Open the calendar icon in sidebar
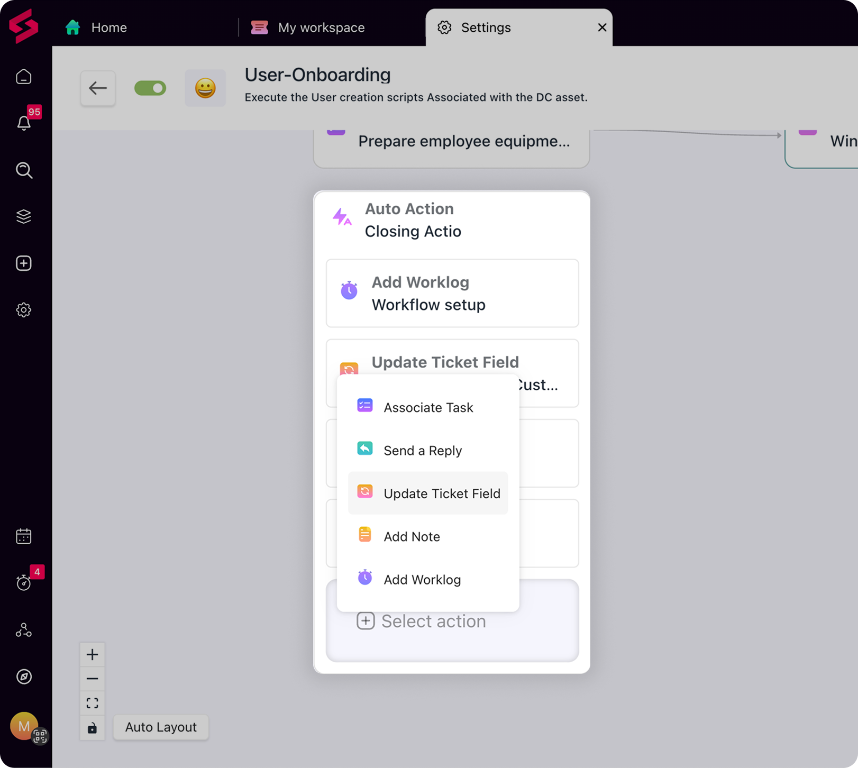 (24, 536)
